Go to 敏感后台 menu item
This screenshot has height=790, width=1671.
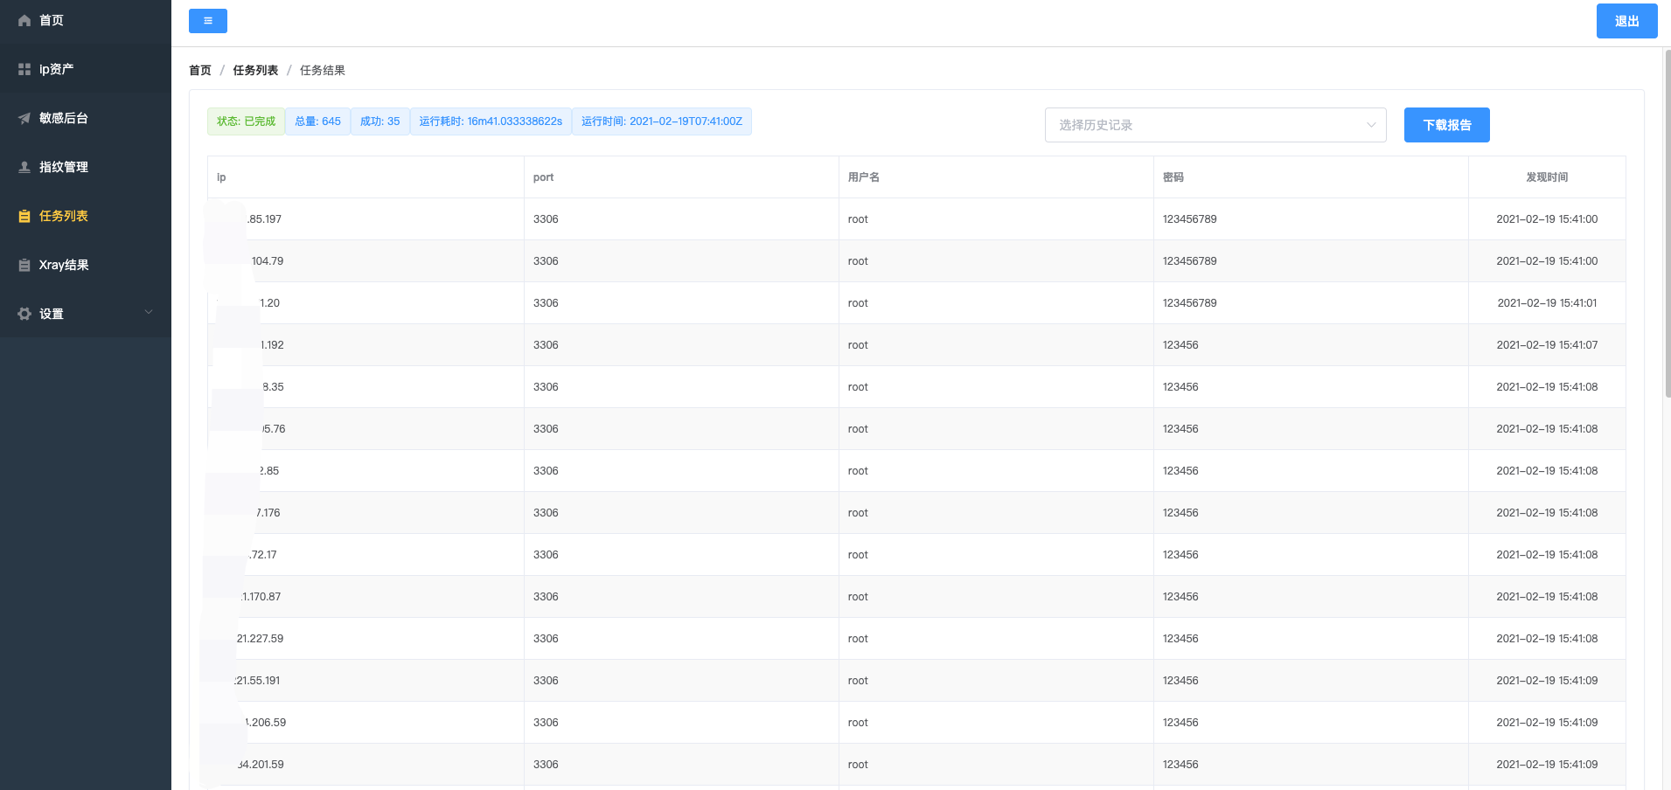(86, 118)
